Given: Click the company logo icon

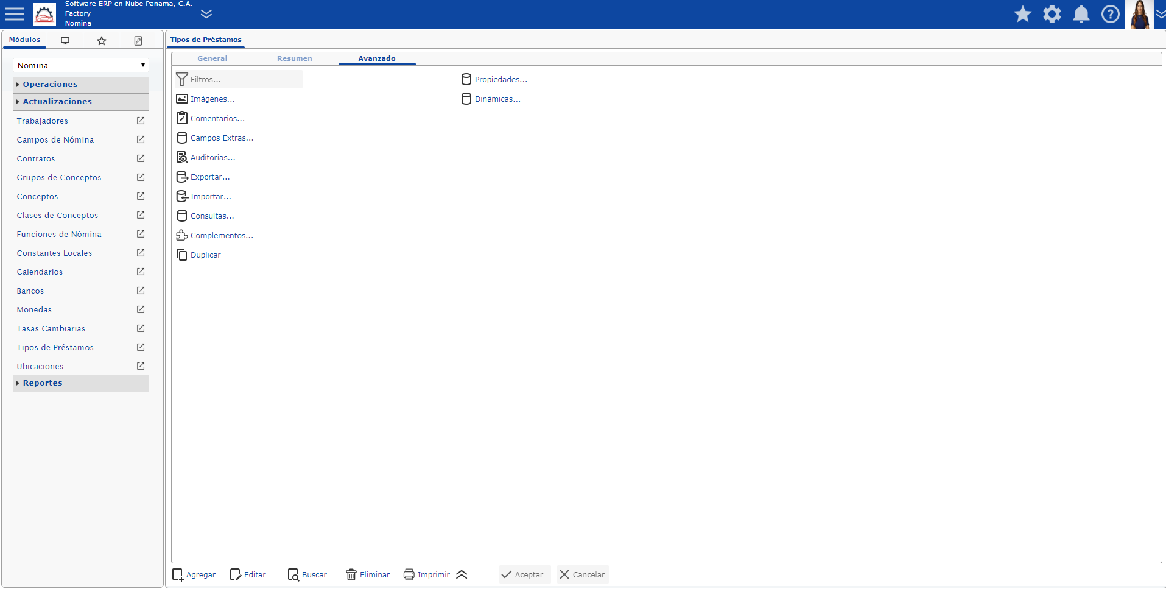Looking at the screenshot, I should pyautogui.click(x=44, y=14).
